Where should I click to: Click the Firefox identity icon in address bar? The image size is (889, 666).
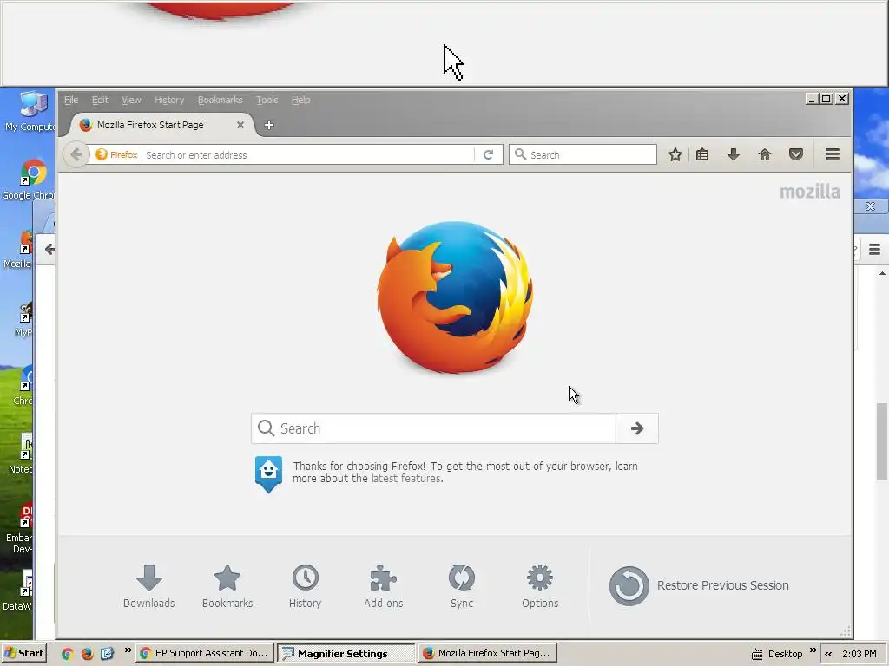pos(116,154)
